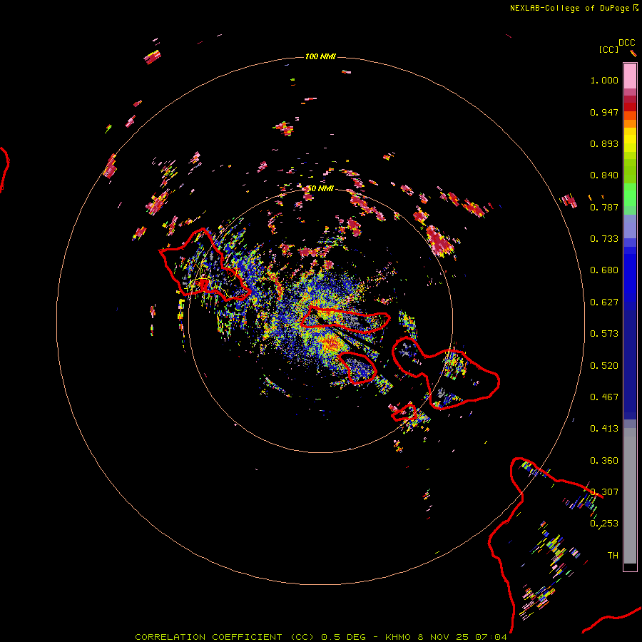Select the 0.787 color scale value
Screen dimensions: 642x642
point(604,207)
